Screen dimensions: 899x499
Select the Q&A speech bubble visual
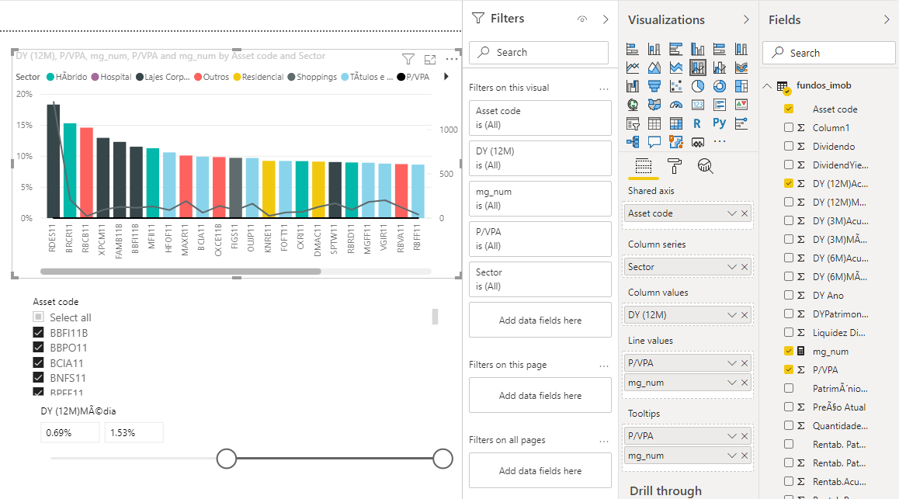(654, 141)
